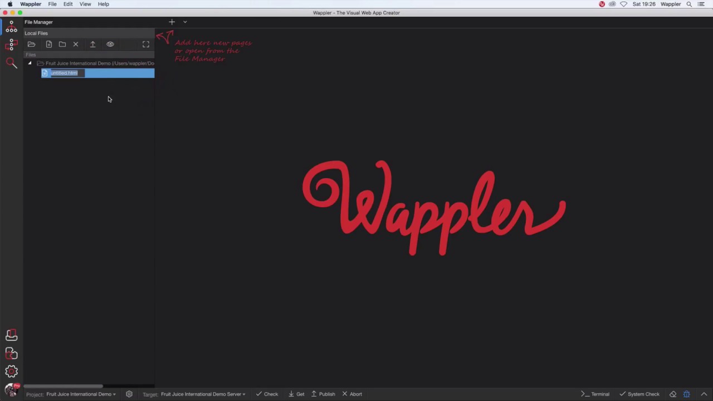This screenshot has height=401, width=713.
Task: Open the chevron dropdown next to the plus
Action: [185, 22]
